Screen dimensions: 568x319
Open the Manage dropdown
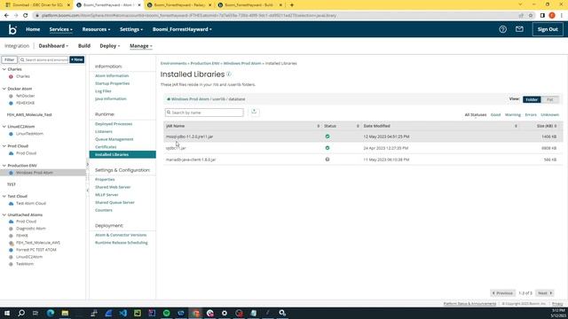tap(141, 46)
